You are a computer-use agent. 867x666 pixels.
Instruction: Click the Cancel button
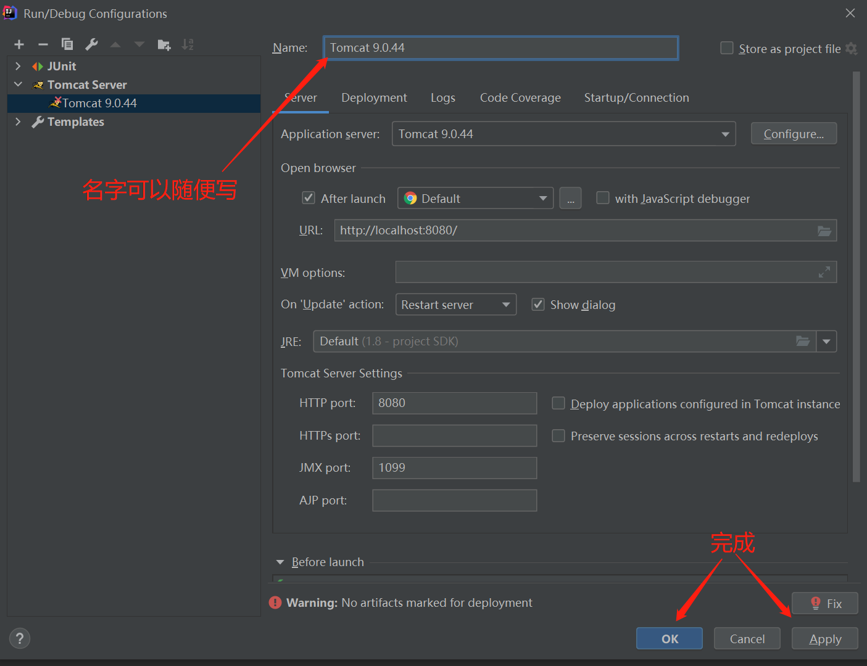[x=747, y=639]
